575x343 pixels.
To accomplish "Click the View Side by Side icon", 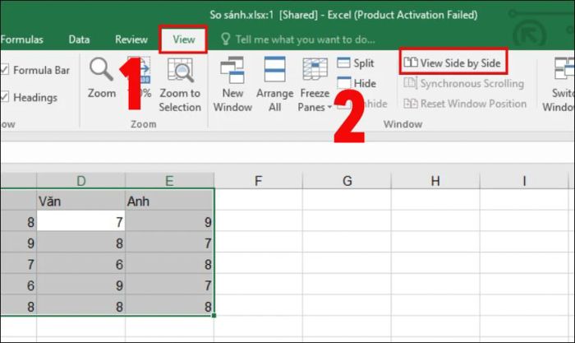I will tap(411, 63).
